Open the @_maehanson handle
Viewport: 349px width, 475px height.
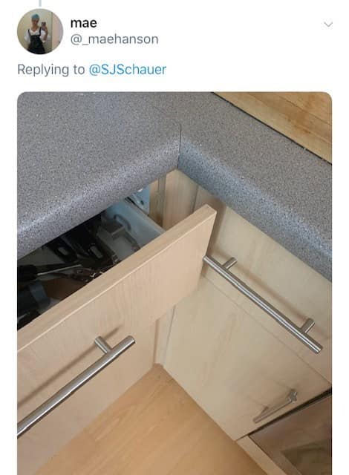pos(114,39)
